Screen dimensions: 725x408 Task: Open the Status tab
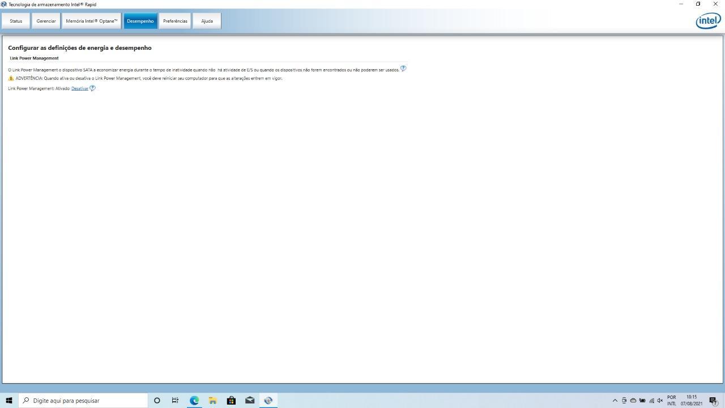tap(16, 21)
